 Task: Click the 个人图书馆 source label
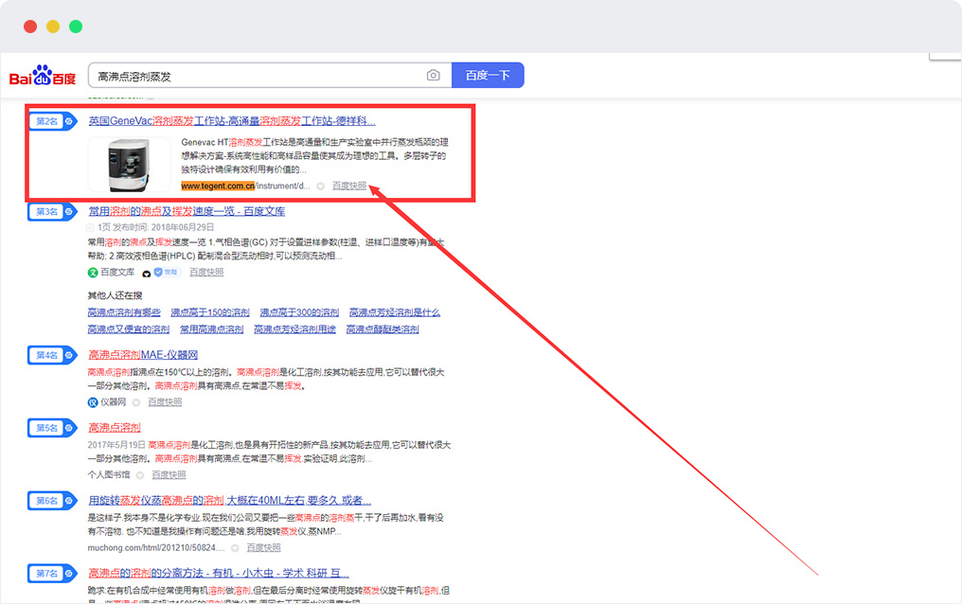[109, 474]
